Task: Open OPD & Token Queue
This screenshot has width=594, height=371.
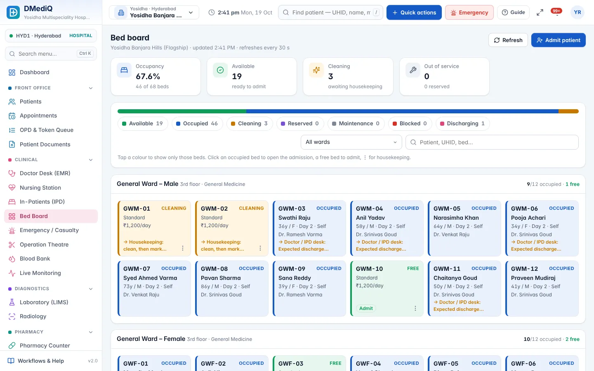Action: pos(51,130)
